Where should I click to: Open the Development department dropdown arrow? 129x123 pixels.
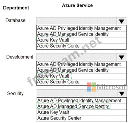coord(122,57)
